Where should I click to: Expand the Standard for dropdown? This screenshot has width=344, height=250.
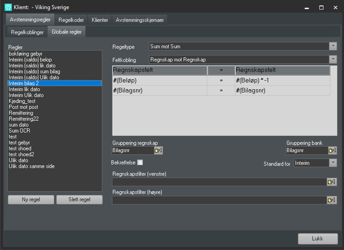pos(333,163)
